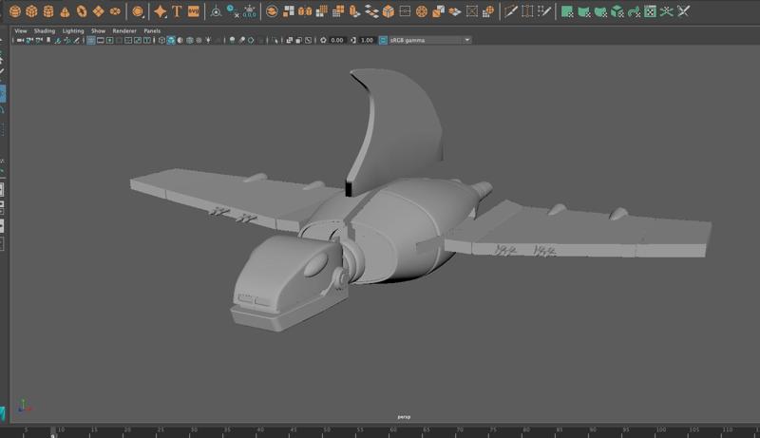Toggle the viewport grid display
This screenshot has height=438, width=760.
pyautogui.click(x=90, y=40)
